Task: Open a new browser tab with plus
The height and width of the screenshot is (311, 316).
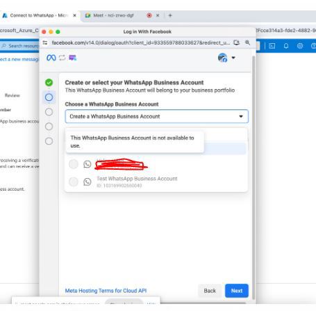Action: 170,15
